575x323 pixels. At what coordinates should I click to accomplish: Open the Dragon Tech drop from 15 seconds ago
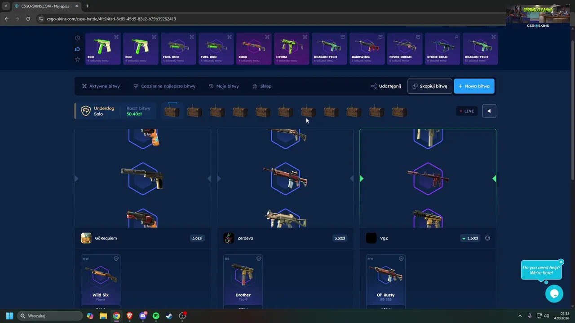480,48
